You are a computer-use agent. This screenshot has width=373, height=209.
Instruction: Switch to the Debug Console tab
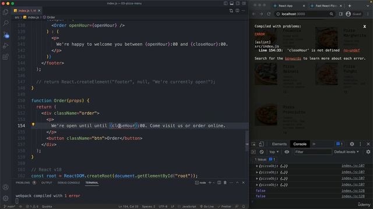click(x=69, y=183)
